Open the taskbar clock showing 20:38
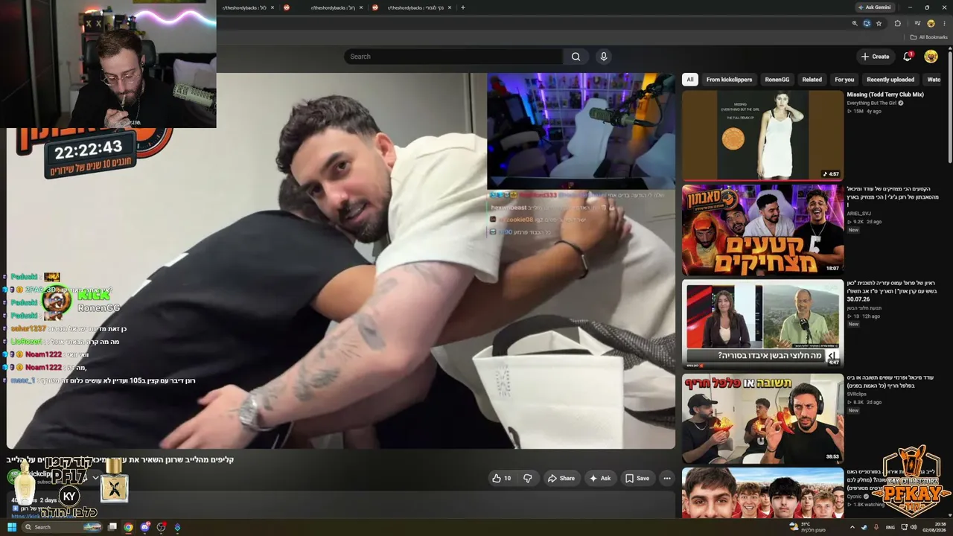This screenshot has width=953, height=536. 935,527
